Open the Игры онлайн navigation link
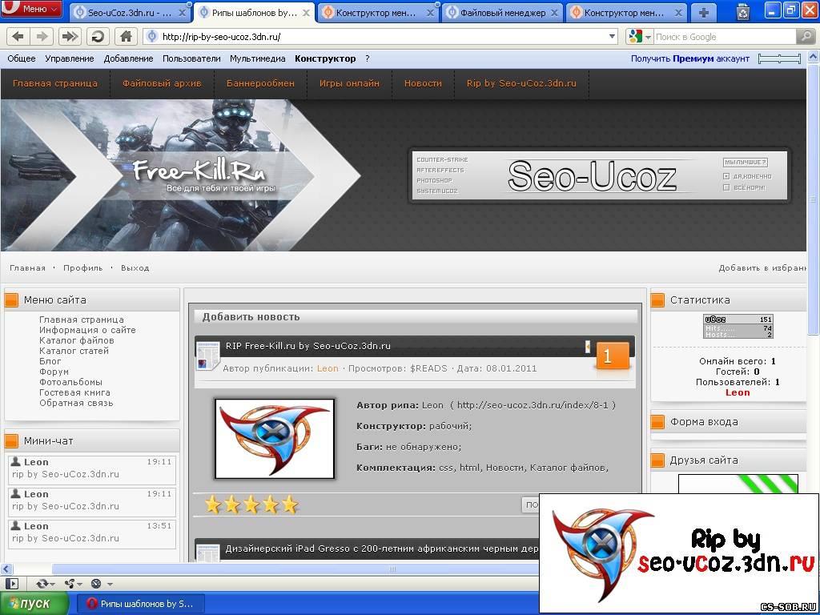Image resolution: width=820 pixels, height=615 pixels. 349,83
